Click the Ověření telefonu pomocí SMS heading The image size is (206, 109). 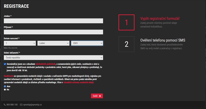pyautogui.click(x=163, y=40)
